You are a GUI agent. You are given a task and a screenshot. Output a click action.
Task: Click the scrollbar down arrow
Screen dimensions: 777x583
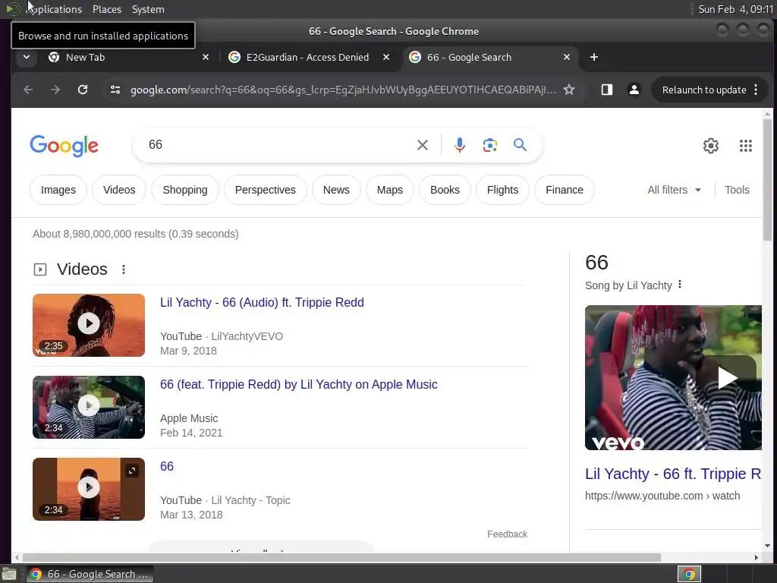(x=767, y=546)
